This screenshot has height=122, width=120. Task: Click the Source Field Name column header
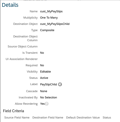coord(17,117)
